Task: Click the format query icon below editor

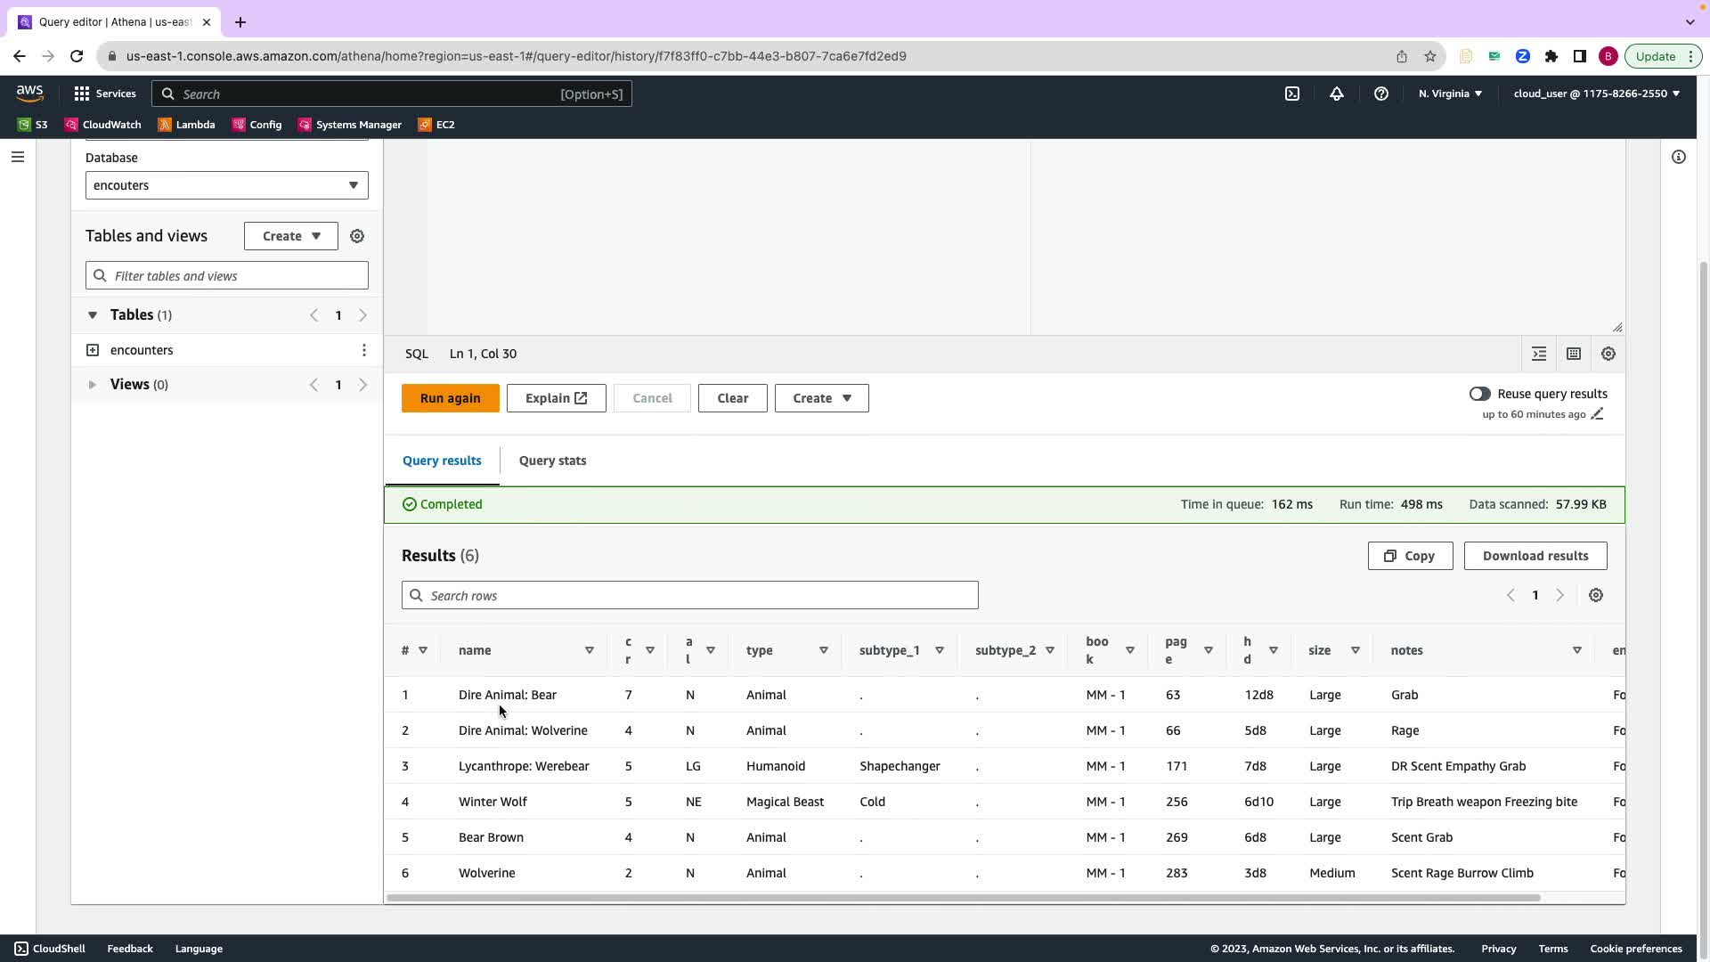Action: [1539, 354]
